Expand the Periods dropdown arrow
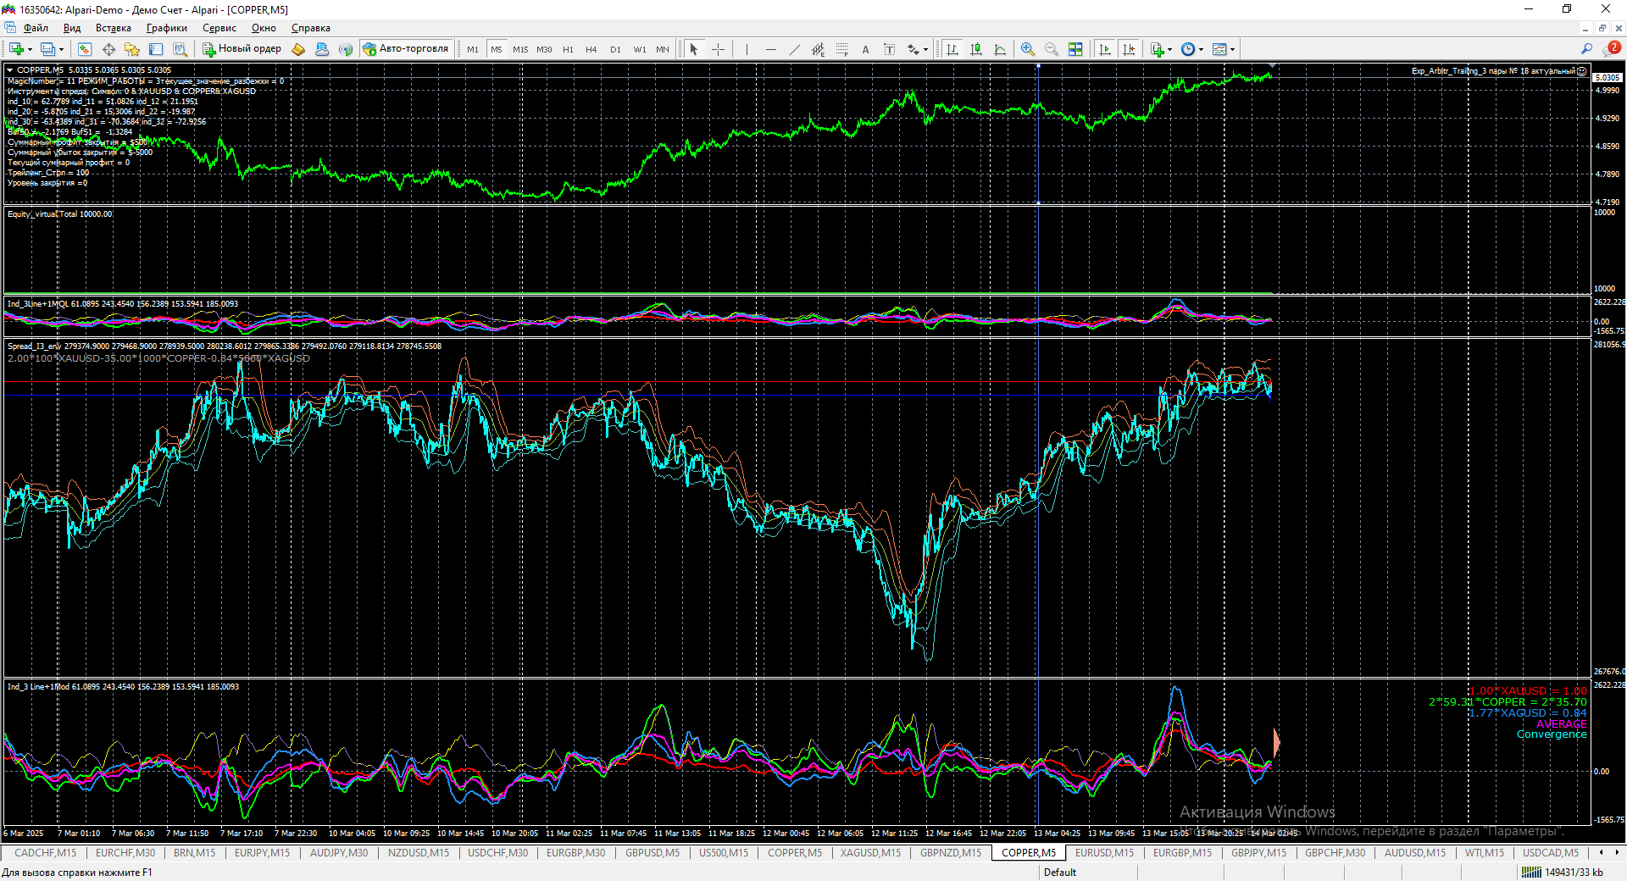The height and width of the screenshot is (881, 1627). pos(1201,49)
